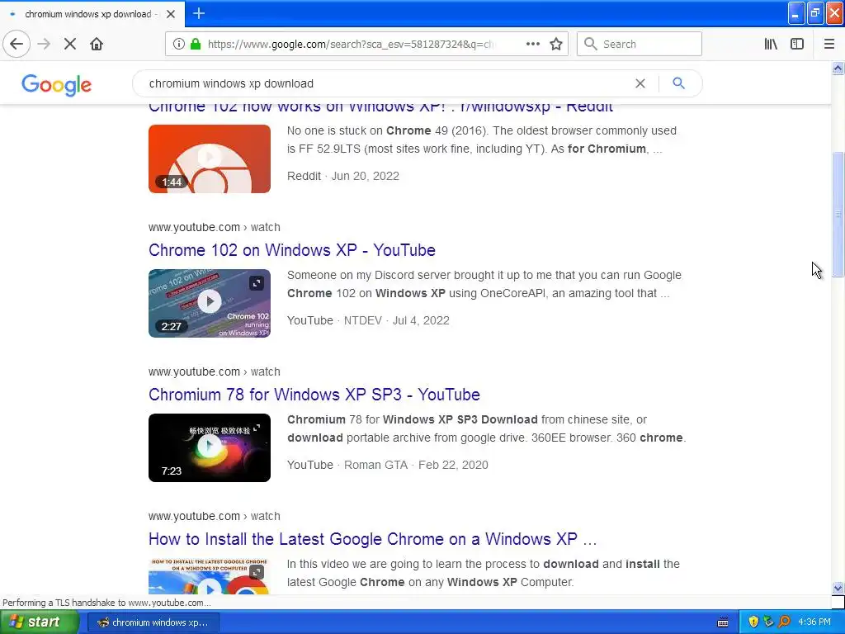Play the 2:27 NTDEV video thumbnail
The width and height of the screenshot is (845, 634).
(210, 303)
